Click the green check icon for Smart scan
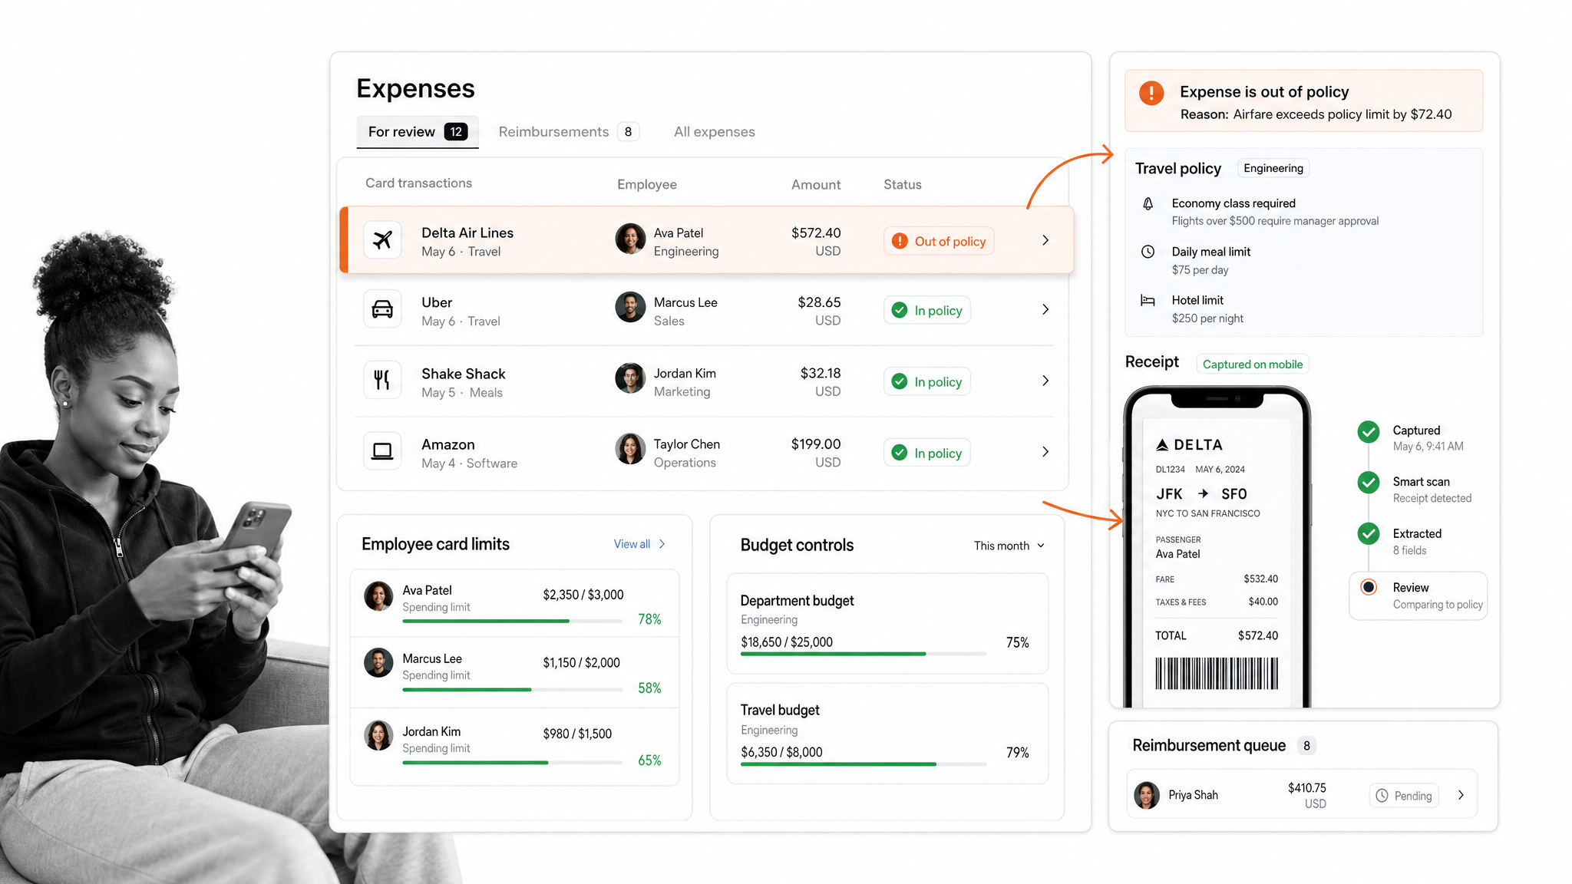This screenshot has height=884, width=1572. [x=1368, y=483]
